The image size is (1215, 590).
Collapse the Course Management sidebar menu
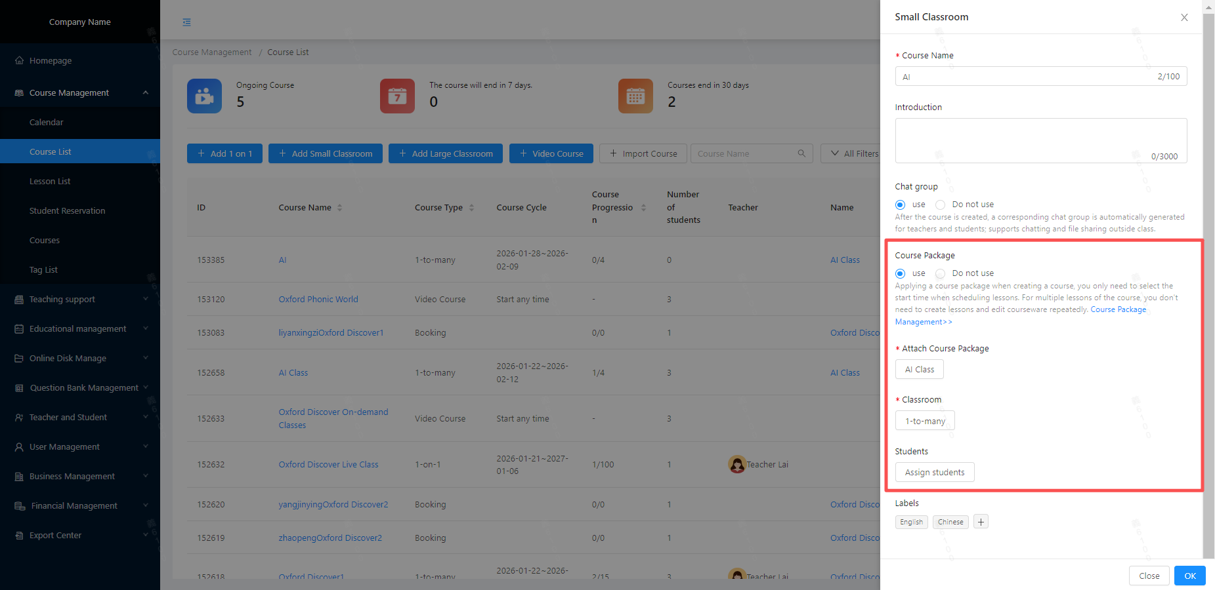[145, 93]
